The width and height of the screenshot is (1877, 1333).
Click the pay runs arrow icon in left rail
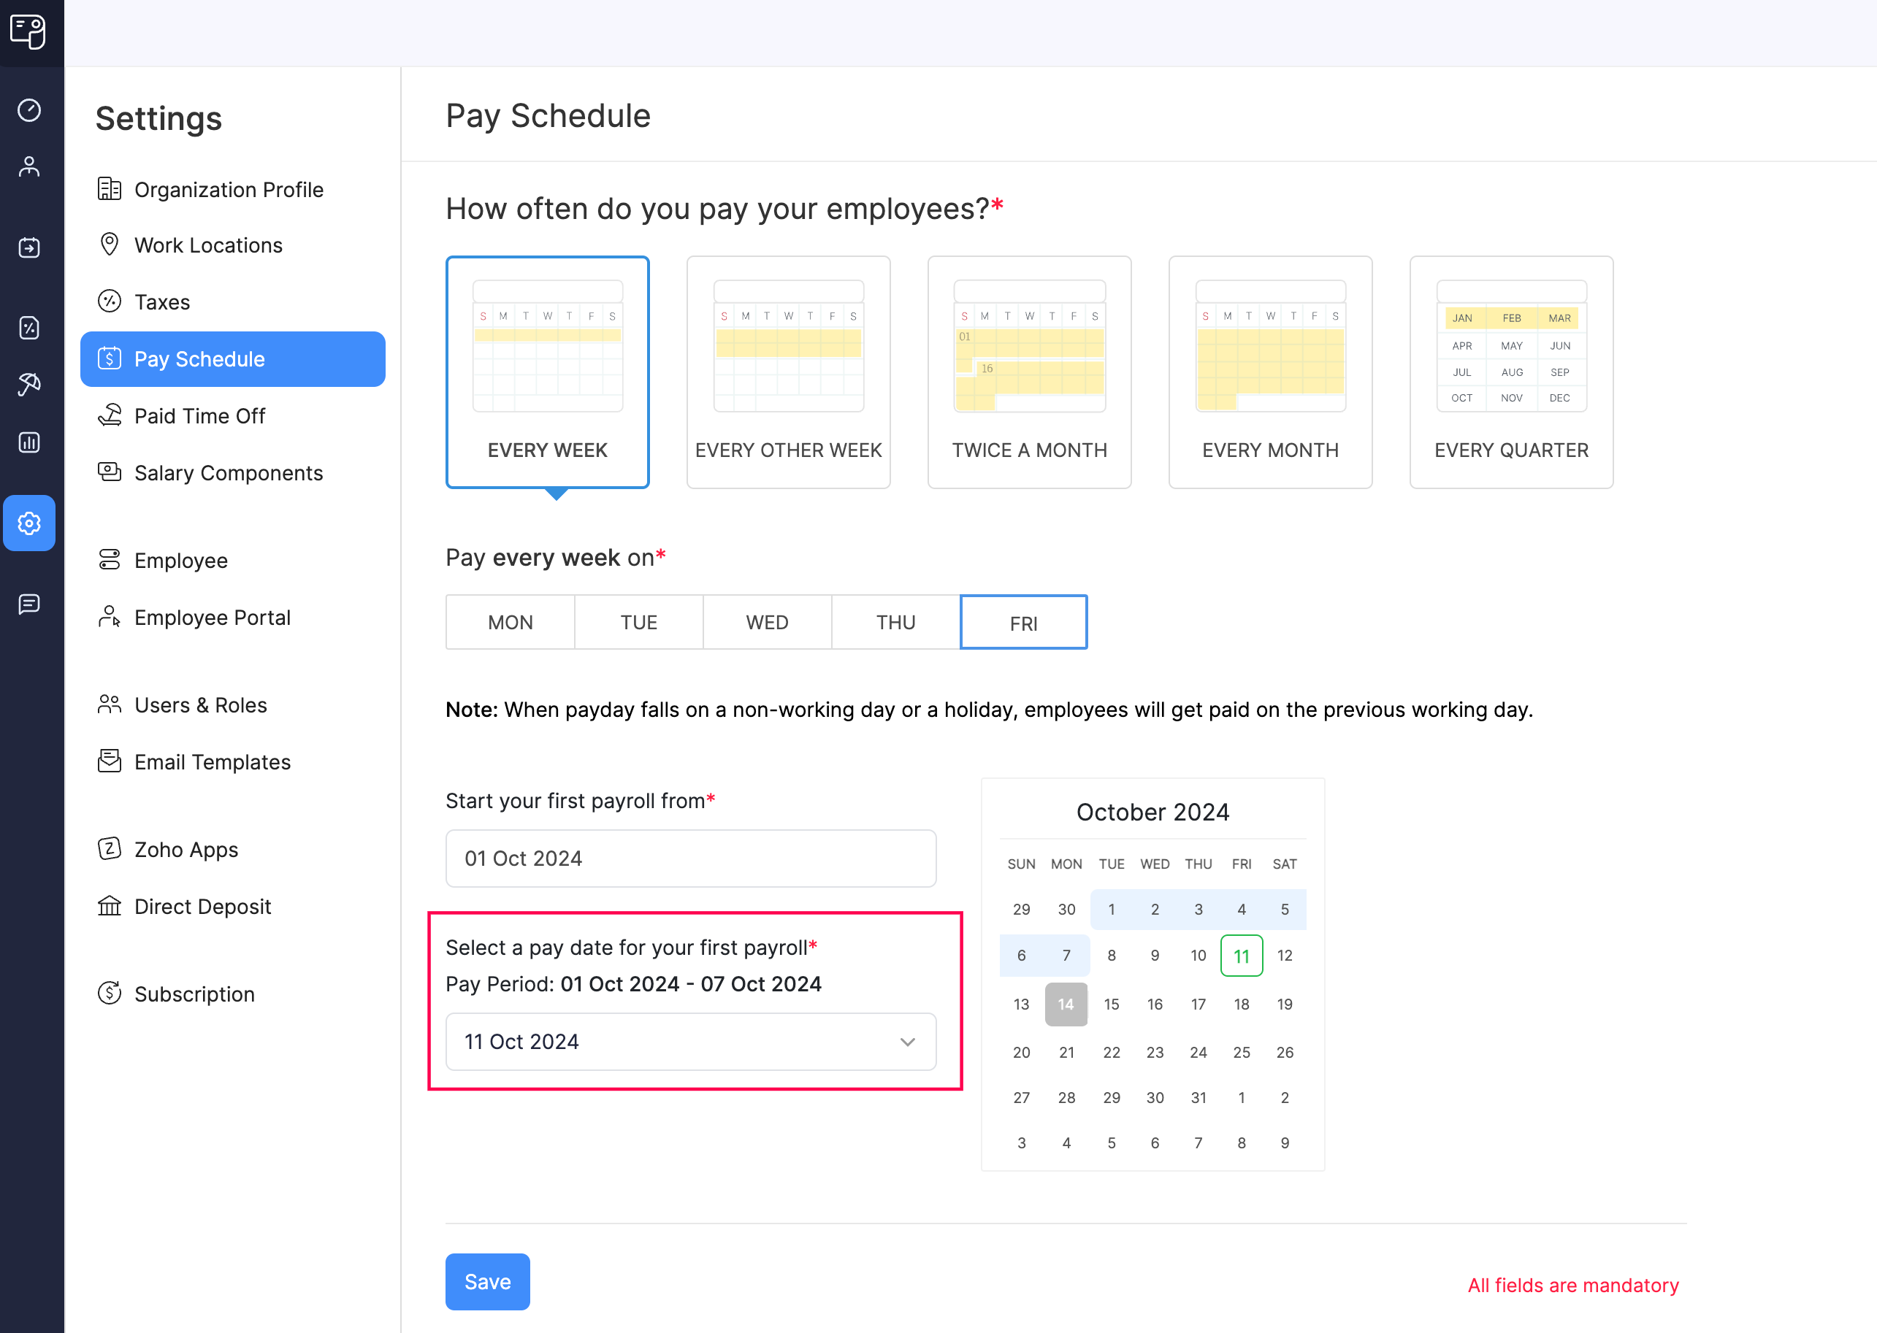tap(29, 247)
